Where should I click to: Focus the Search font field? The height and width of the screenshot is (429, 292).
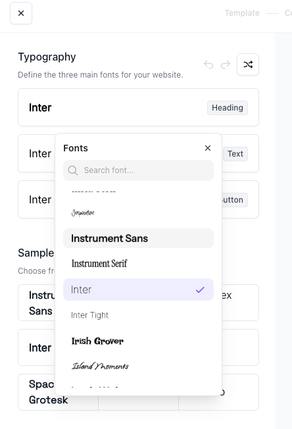[x=138, y=170]
